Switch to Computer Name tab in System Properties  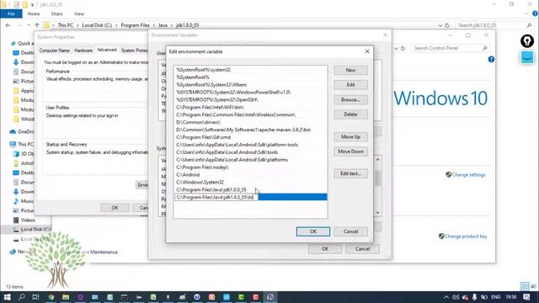click(54, 50)
